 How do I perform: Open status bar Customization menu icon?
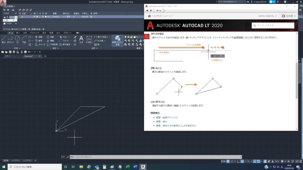pos(301,161)
